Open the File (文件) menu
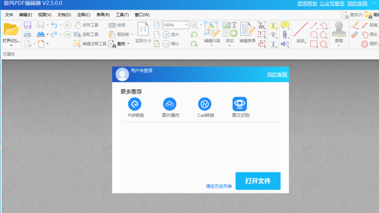Image resolution: width=379 pixels, height=213 pixels. [9, 15]
